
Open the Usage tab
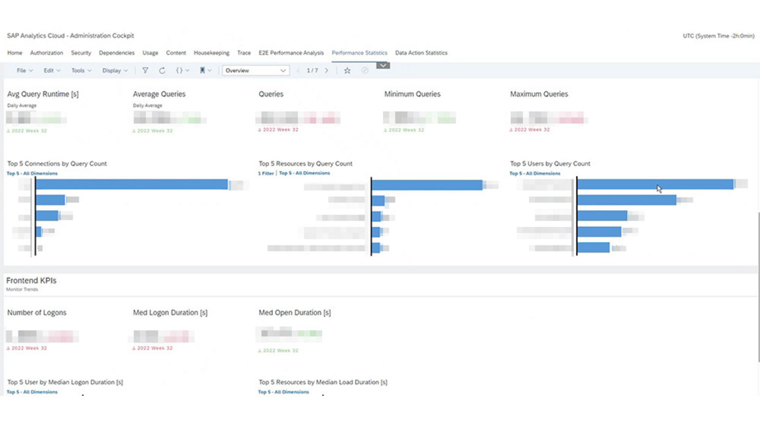[151, 53]
